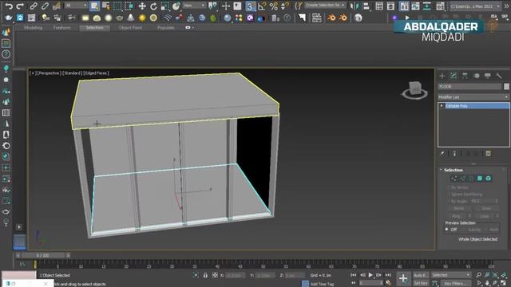511x287 pixels.
Task: Open the reference coordinate 'View' dropdown
Action: pyautogui.click(x=194, y=6)
